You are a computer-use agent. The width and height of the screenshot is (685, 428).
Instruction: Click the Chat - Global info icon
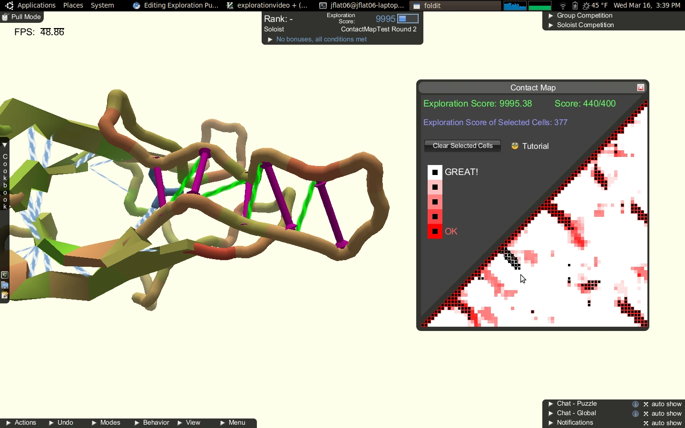(636, 414)
